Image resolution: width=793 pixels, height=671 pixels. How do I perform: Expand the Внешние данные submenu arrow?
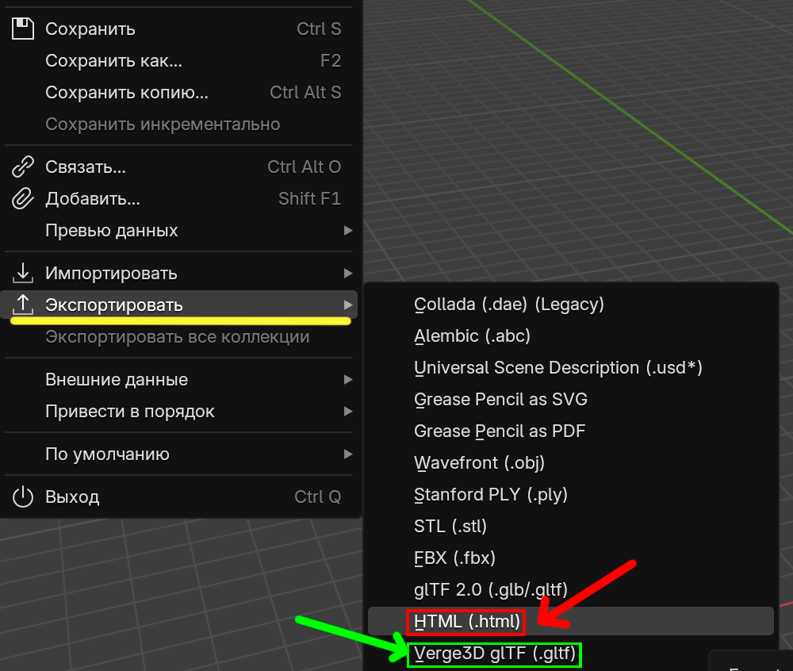click(x=348, y=379)
